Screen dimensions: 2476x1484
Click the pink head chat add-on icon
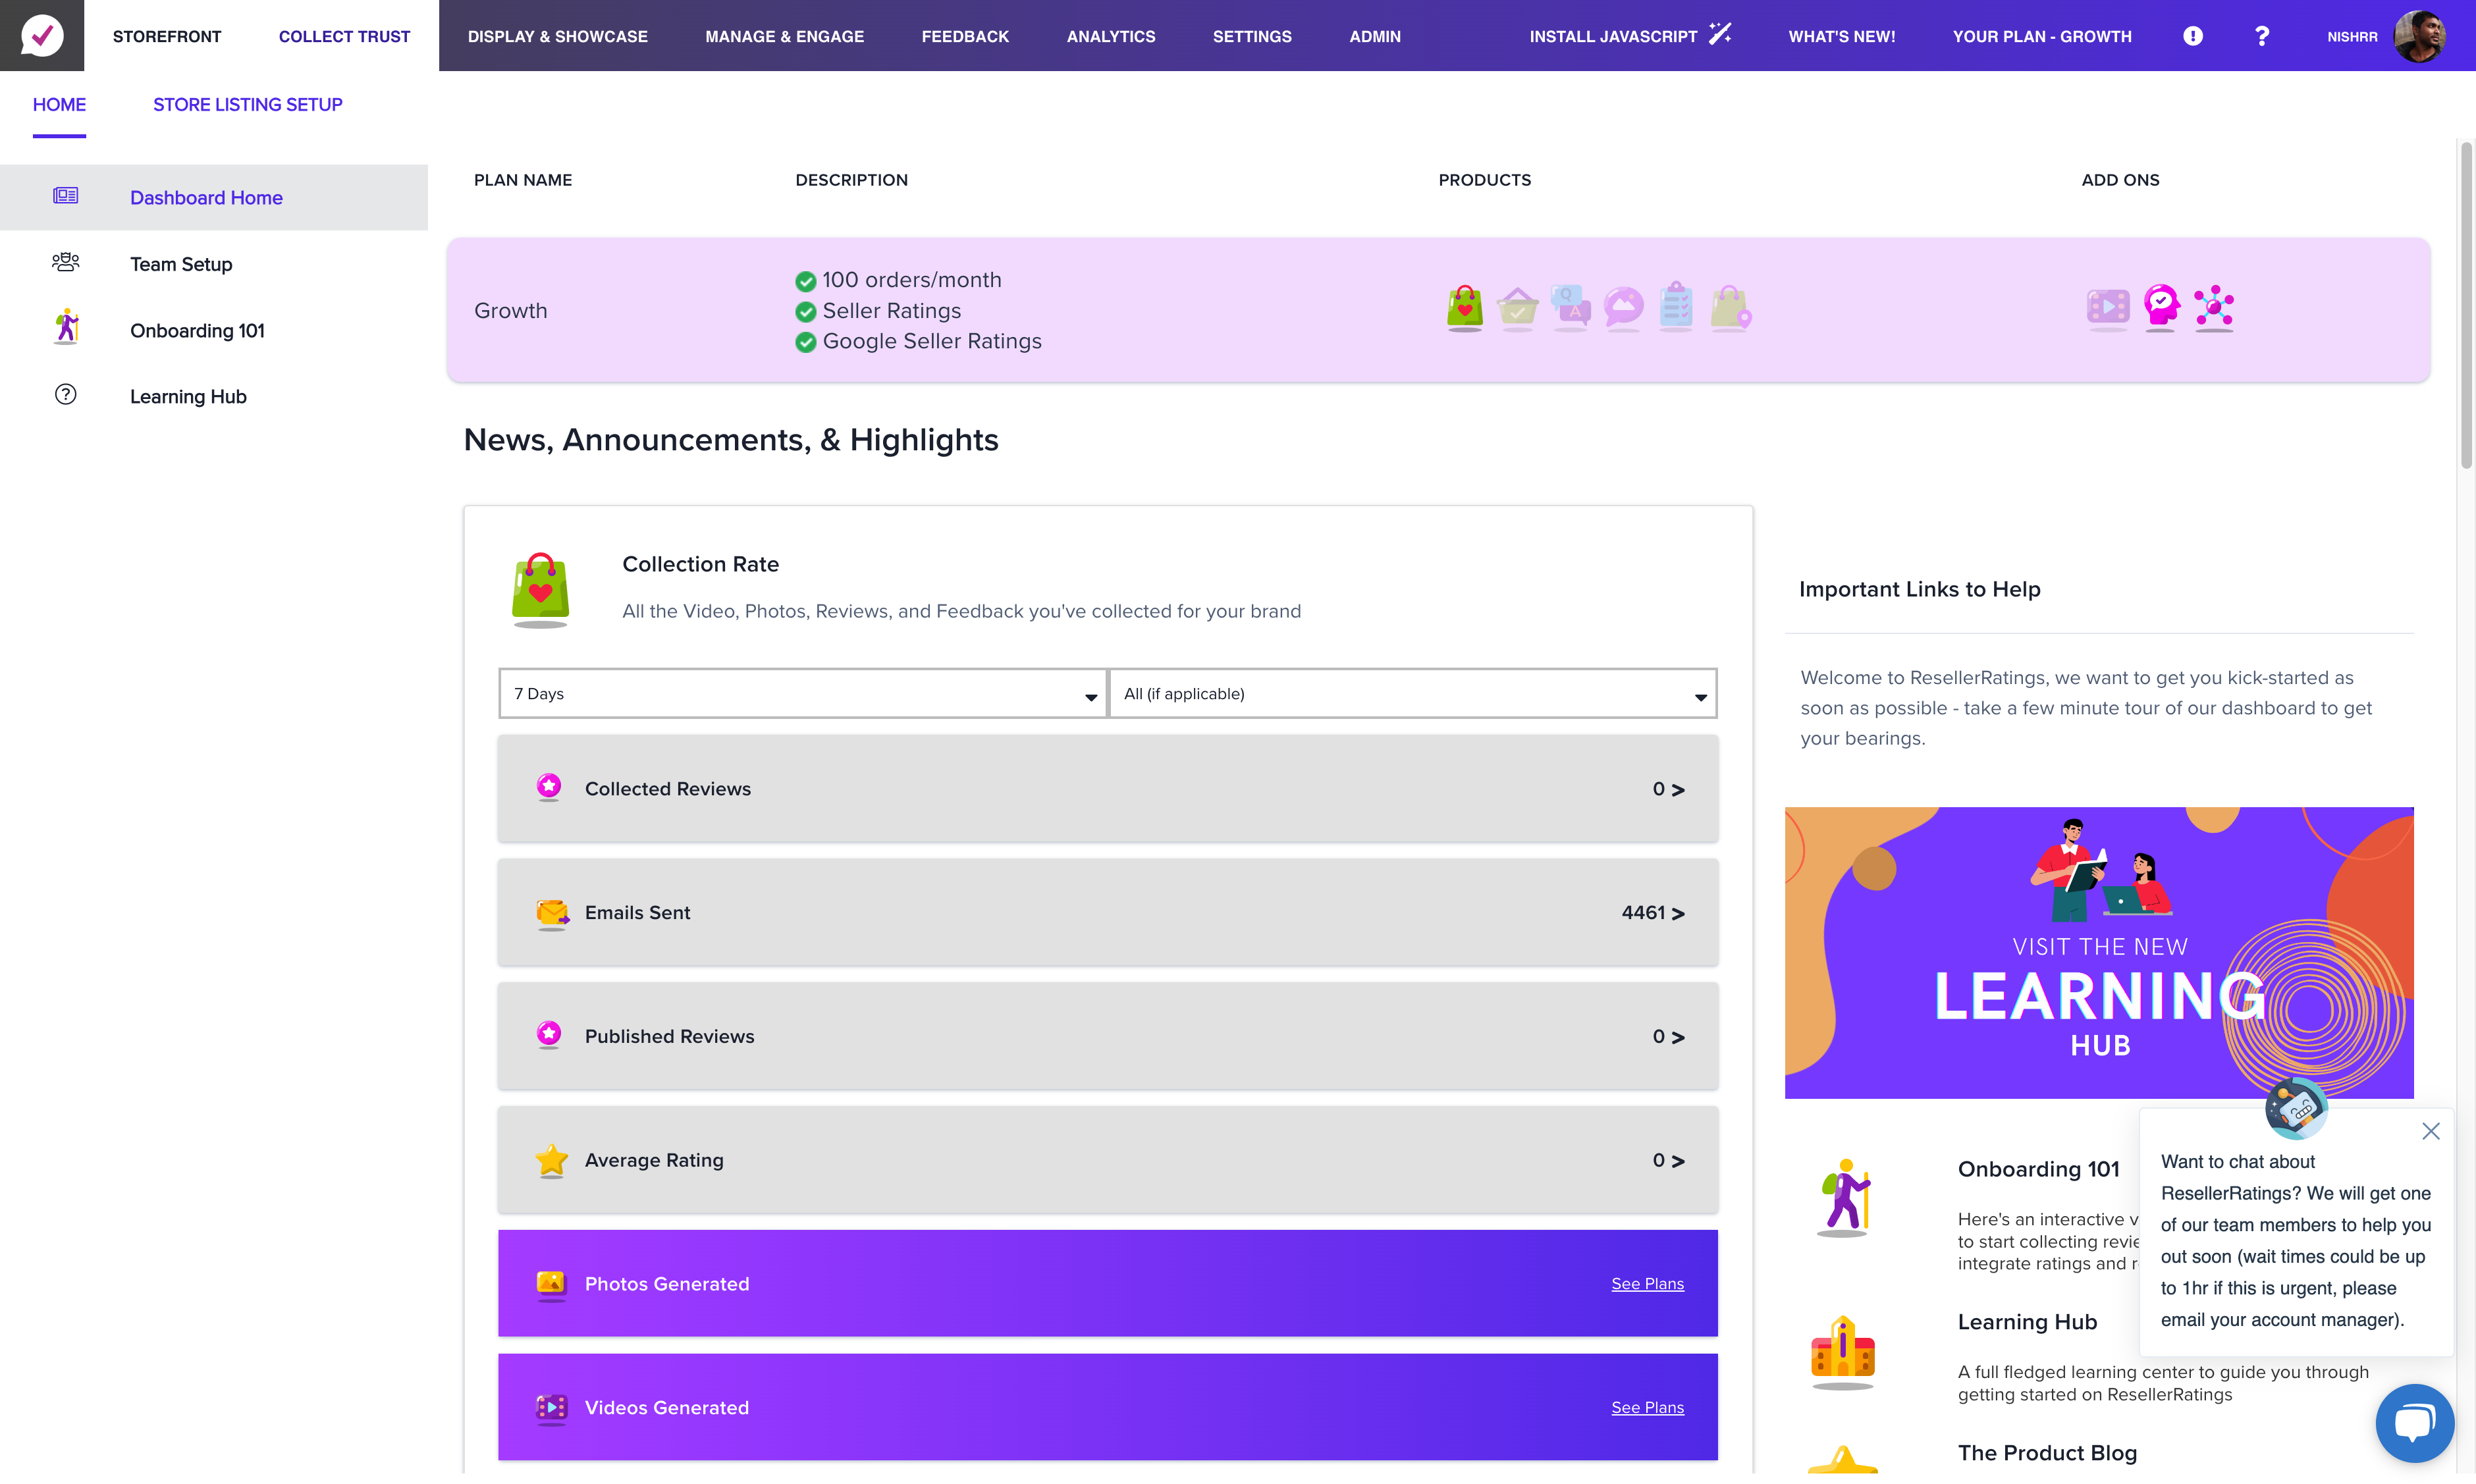point(2161,307)
